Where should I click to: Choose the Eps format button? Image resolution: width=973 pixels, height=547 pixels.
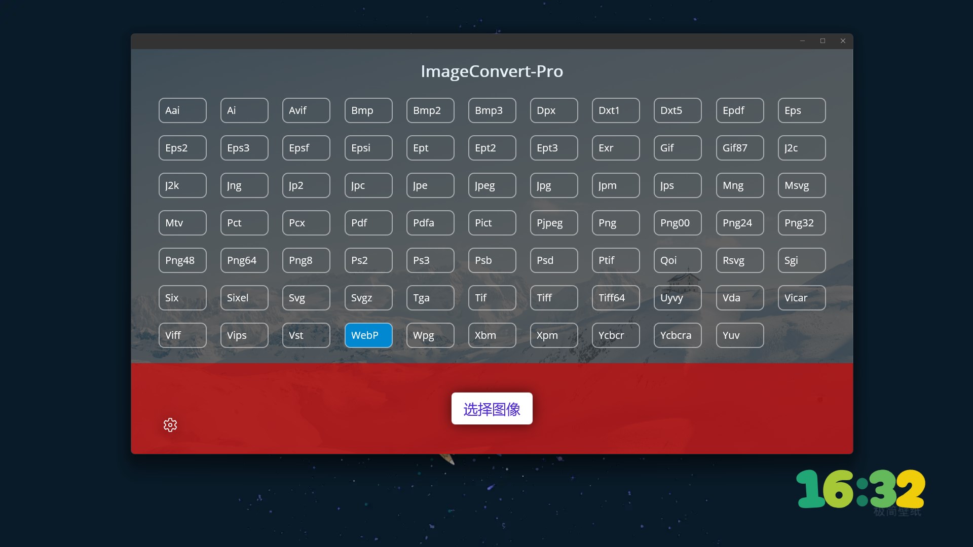tap(801, 110)
